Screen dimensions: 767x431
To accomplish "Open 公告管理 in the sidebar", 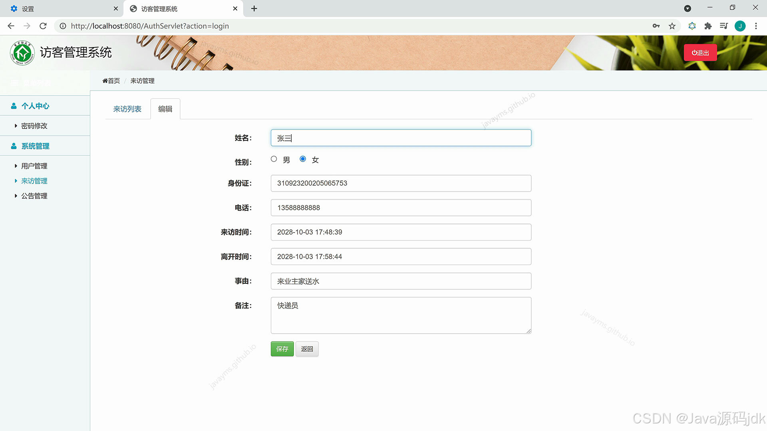I will click(34, 196).
